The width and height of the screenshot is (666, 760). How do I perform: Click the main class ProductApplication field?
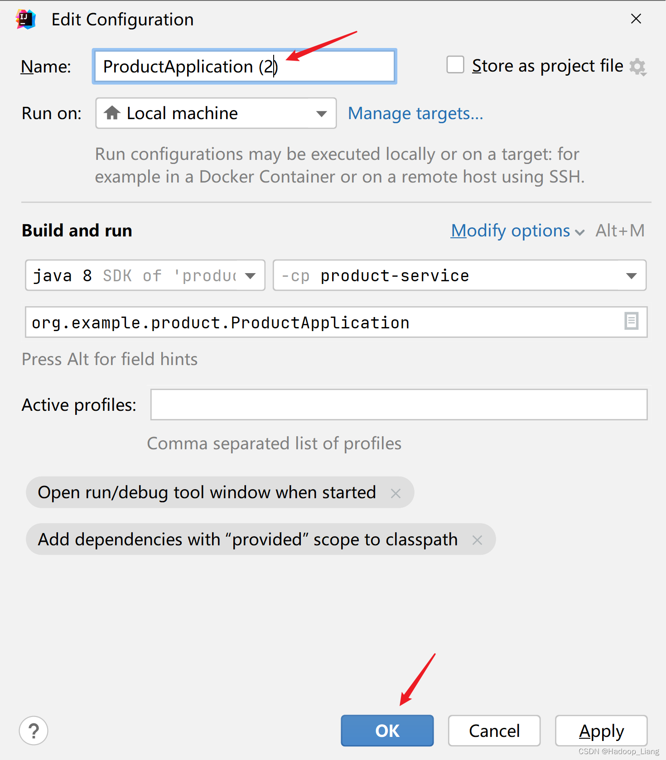[x=317, y=322]
